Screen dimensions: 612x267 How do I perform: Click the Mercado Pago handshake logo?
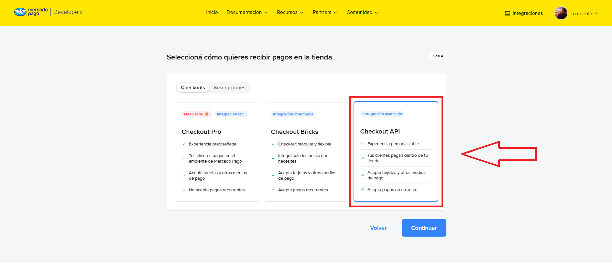pyautogui.click(x=20, y=12)
